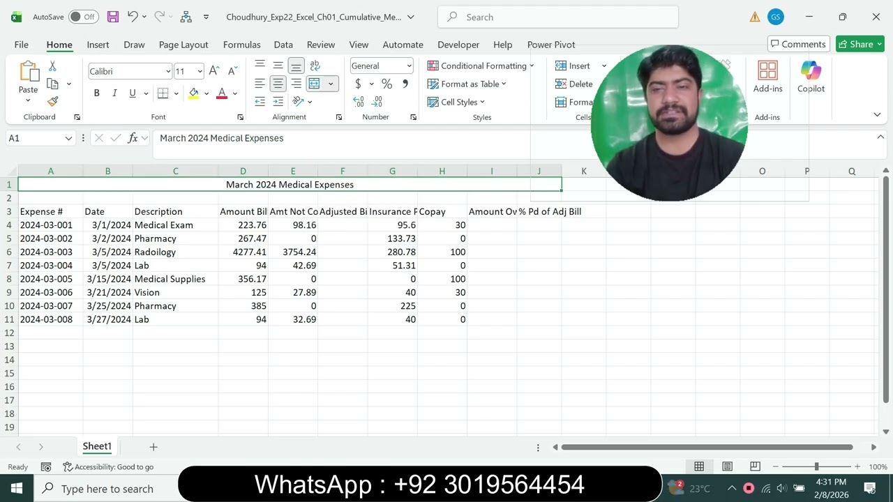893x502 pixels.
Task: Toggle Merge & Center
Action: click(315, 84)
